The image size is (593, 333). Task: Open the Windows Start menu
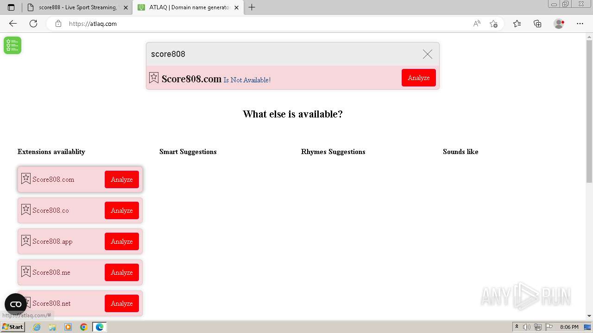[x=13, y=327]
